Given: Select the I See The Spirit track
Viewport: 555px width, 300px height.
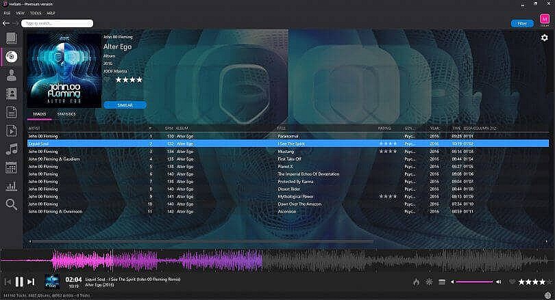Looking at the screenshot, I should tap(288, 144).
